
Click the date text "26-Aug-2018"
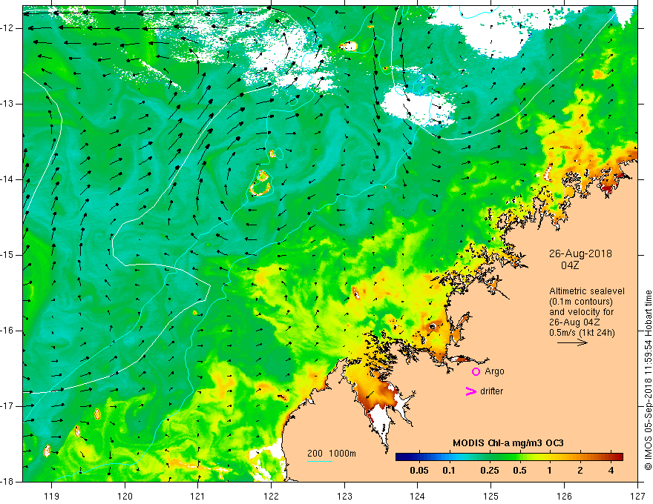pos(580,253)
